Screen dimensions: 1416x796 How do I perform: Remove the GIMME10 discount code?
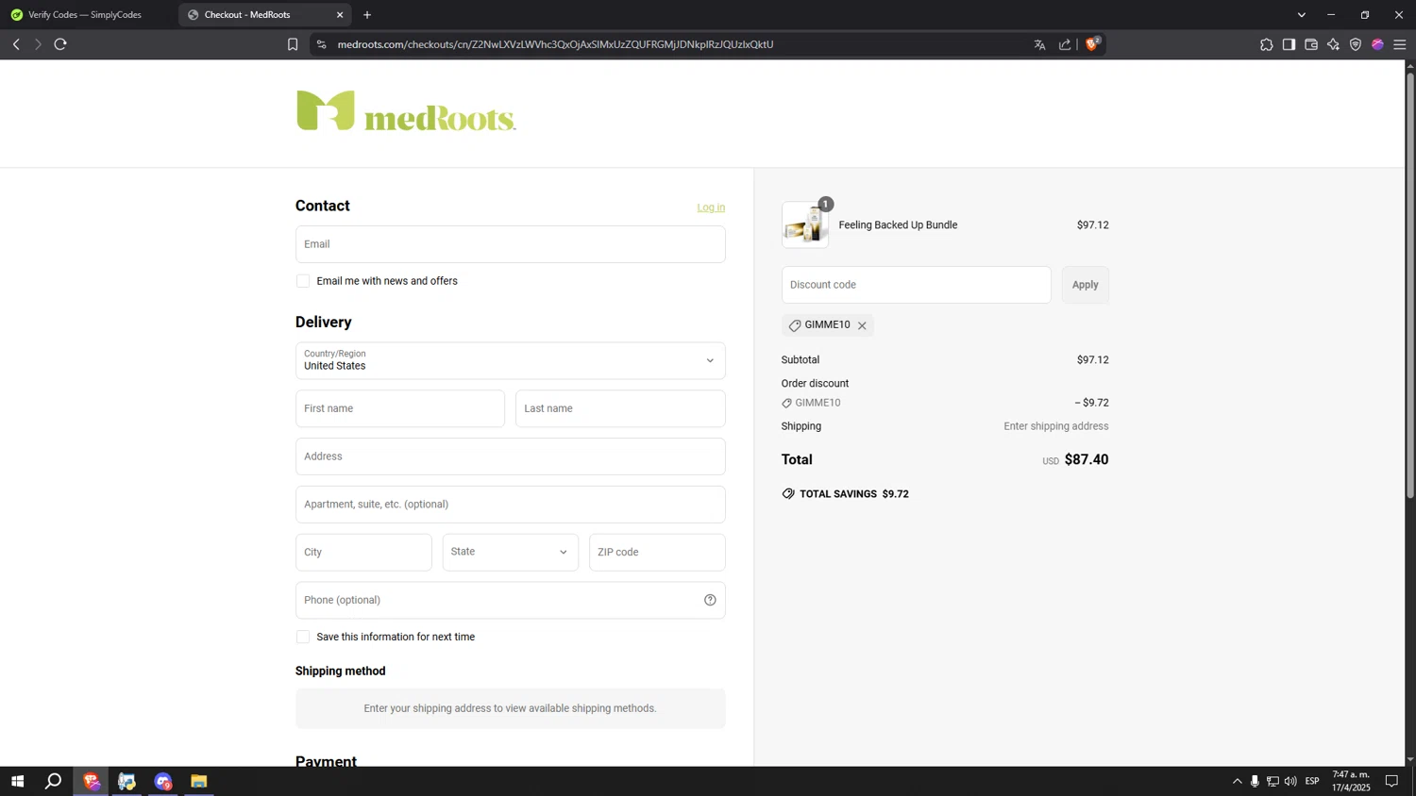(862, 325)
